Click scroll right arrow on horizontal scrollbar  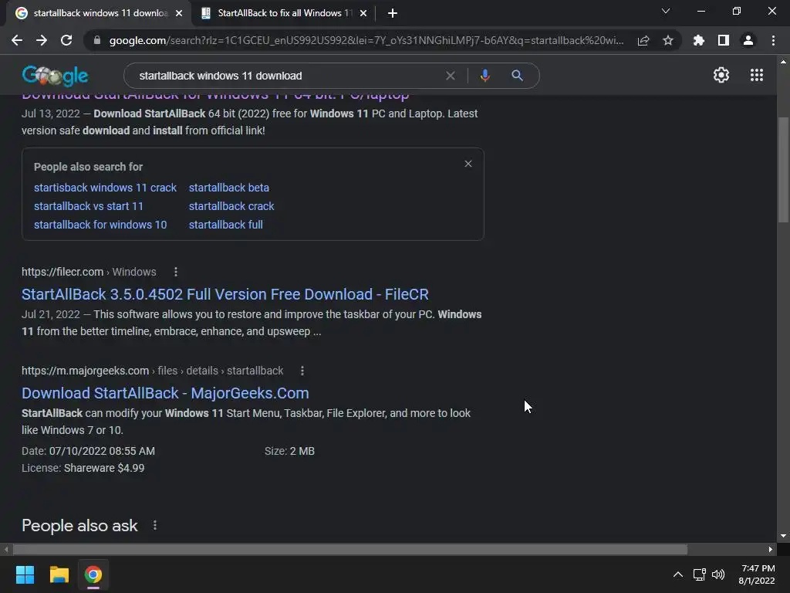(x=771, y=549)
